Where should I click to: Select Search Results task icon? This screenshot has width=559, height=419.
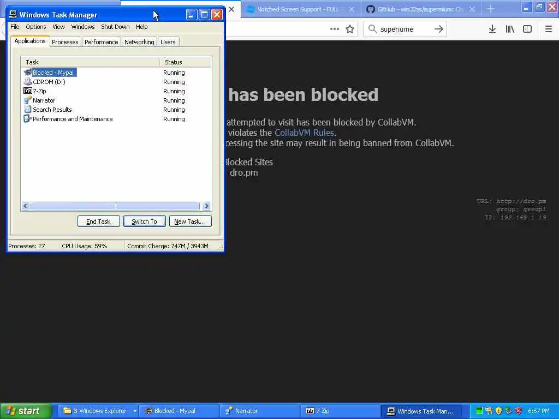[27, 109]
